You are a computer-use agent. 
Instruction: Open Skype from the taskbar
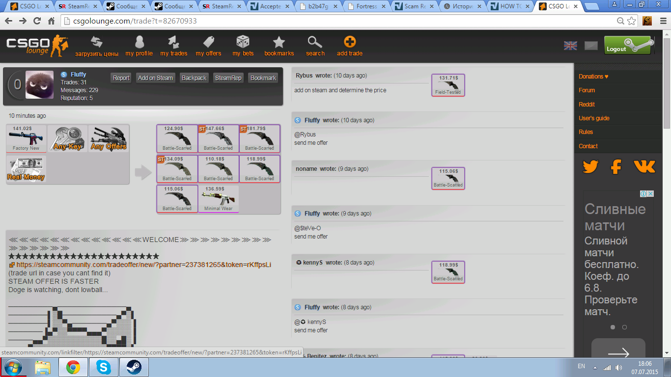tap(104, 367)
